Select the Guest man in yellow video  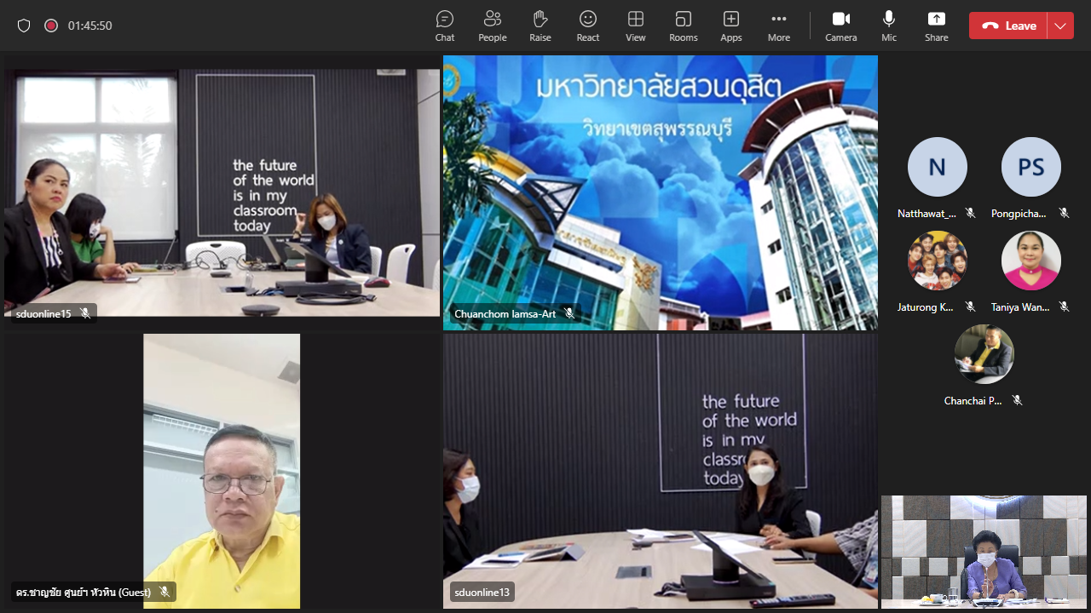222,471
